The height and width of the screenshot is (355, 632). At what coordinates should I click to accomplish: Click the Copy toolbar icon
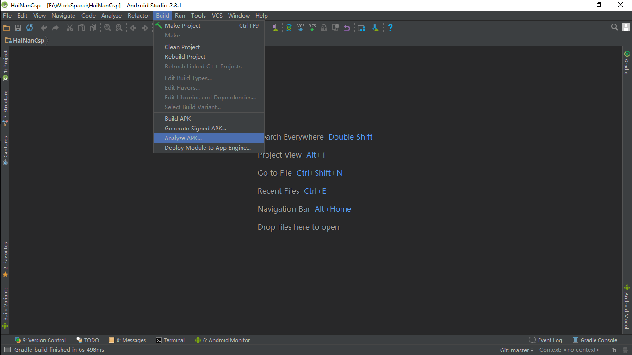click(x=81, y=28)
